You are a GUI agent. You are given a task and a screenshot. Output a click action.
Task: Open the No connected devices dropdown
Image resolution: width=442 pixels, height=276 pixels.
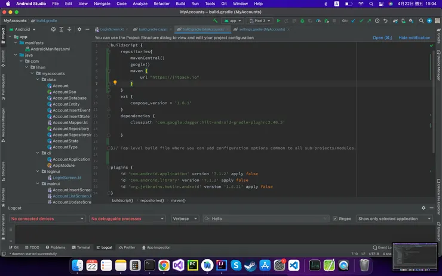coord(48,219)
